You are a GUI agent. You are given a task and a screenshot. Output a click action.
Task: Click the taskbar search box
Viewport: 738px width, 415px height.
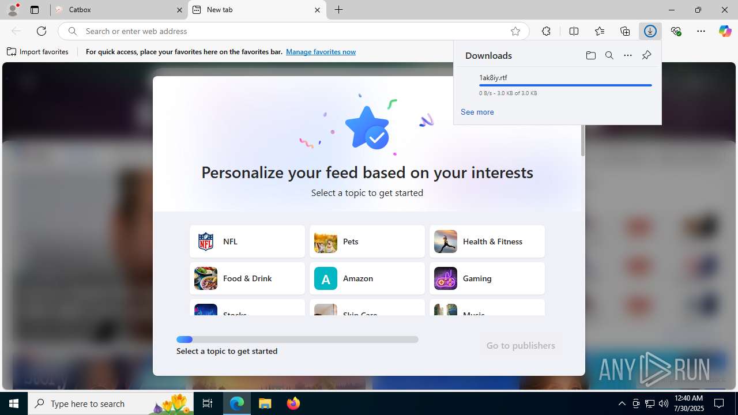(x=111, y=403)
